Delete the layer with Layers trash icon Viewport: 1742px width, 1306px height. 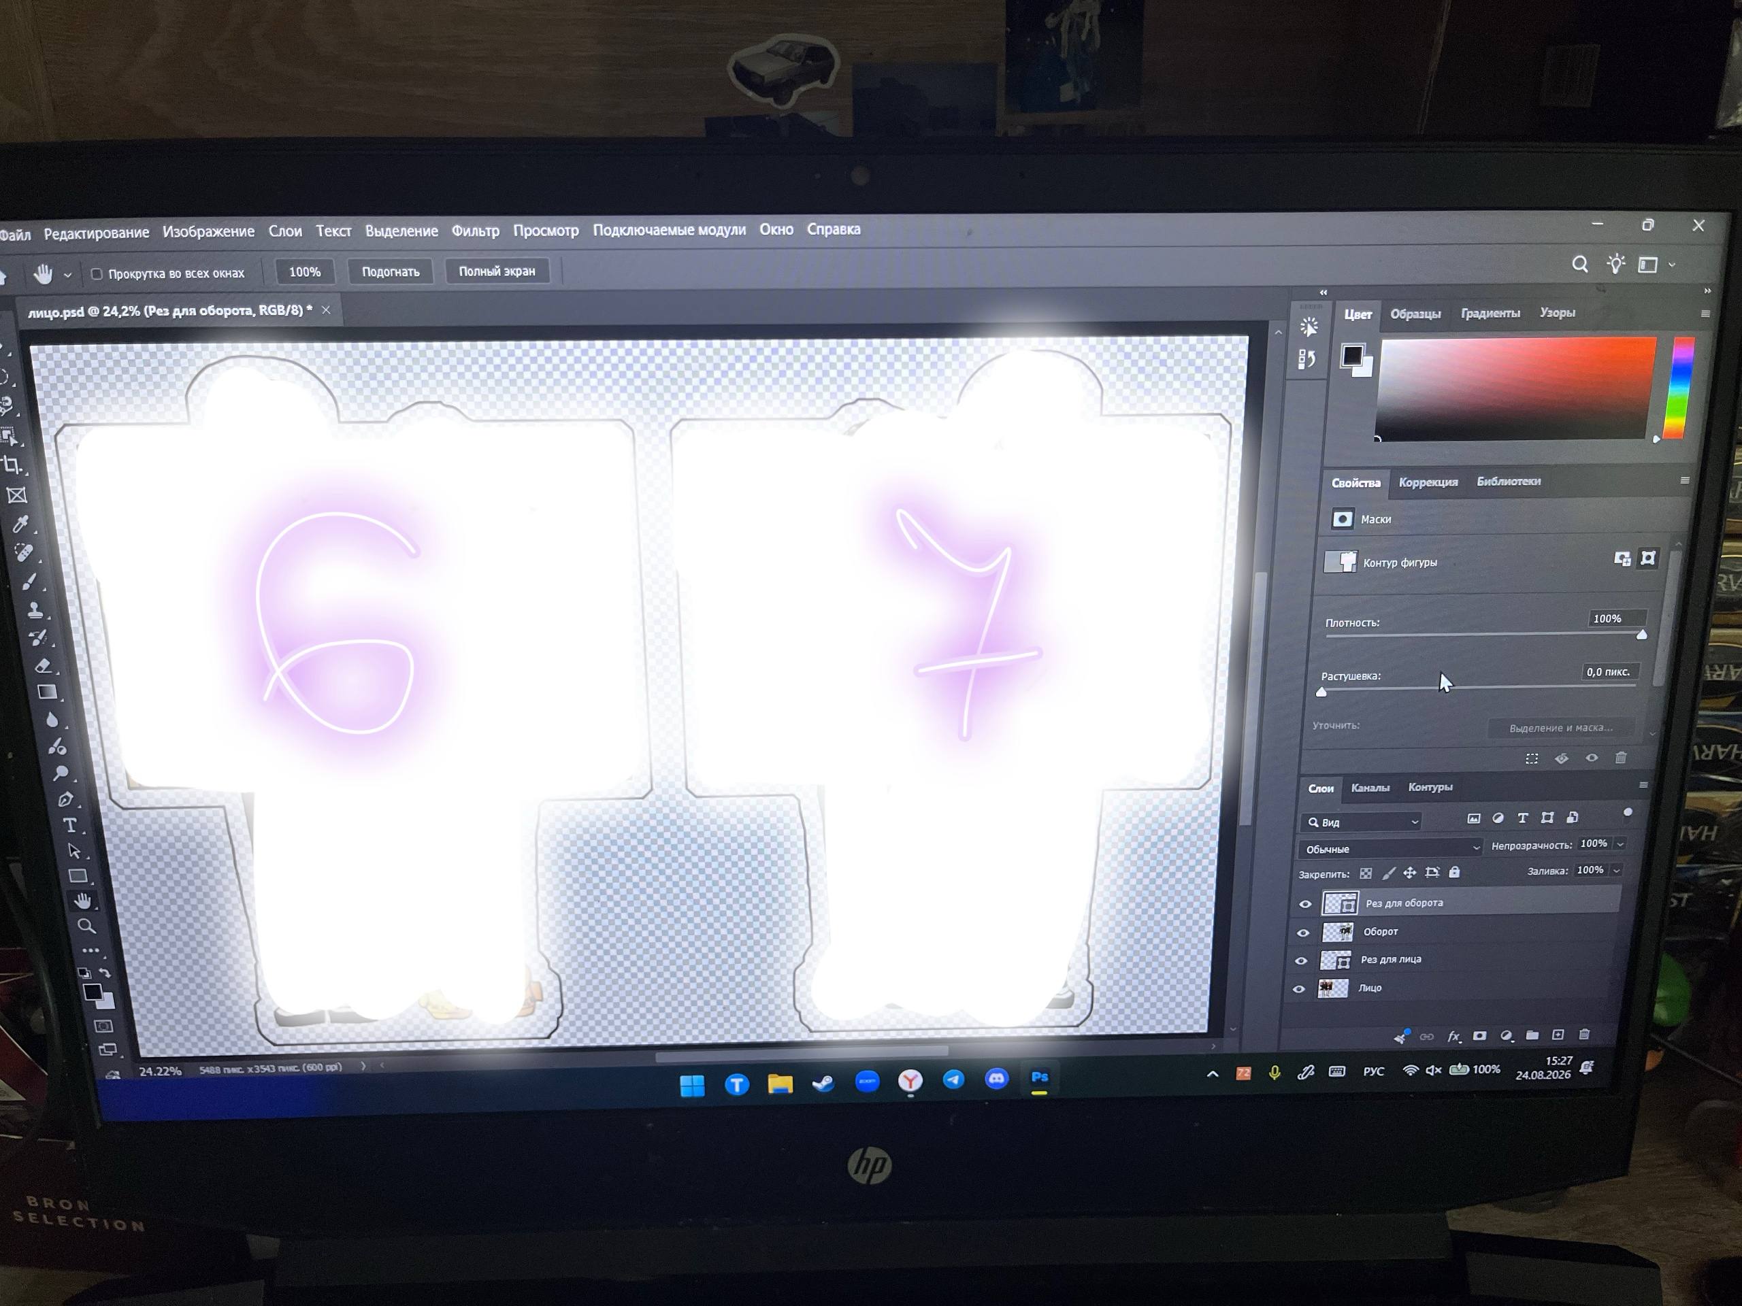coord(1585,1034)
